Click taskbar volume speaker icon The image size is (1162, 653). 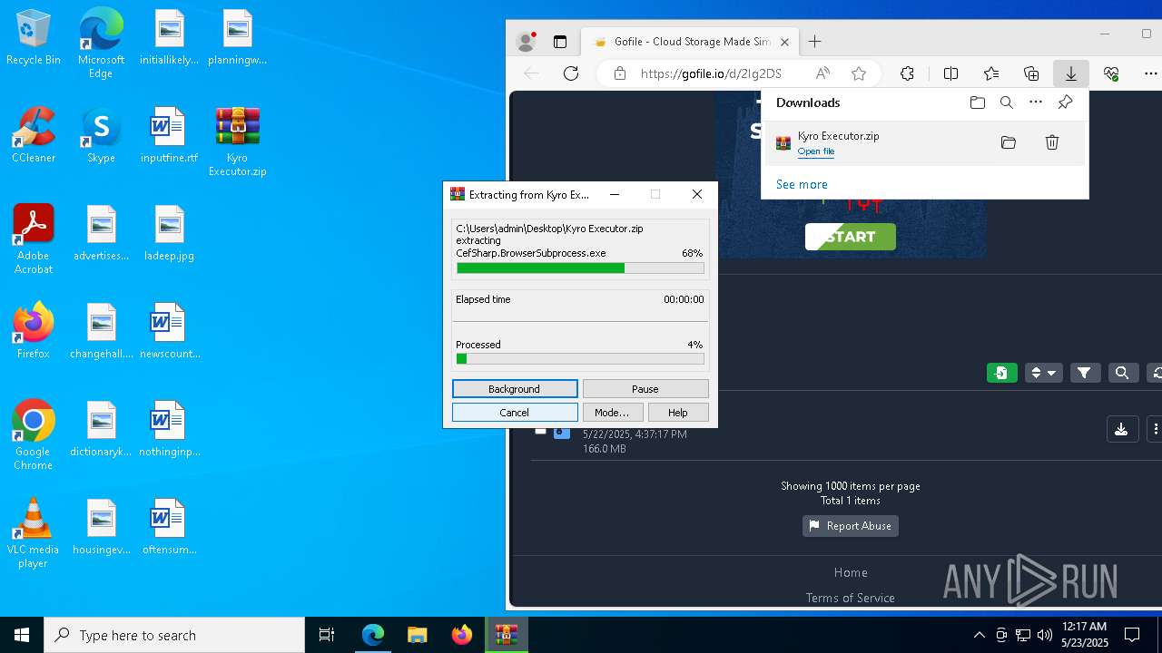pyautogui.click(x=1044, y=635)
